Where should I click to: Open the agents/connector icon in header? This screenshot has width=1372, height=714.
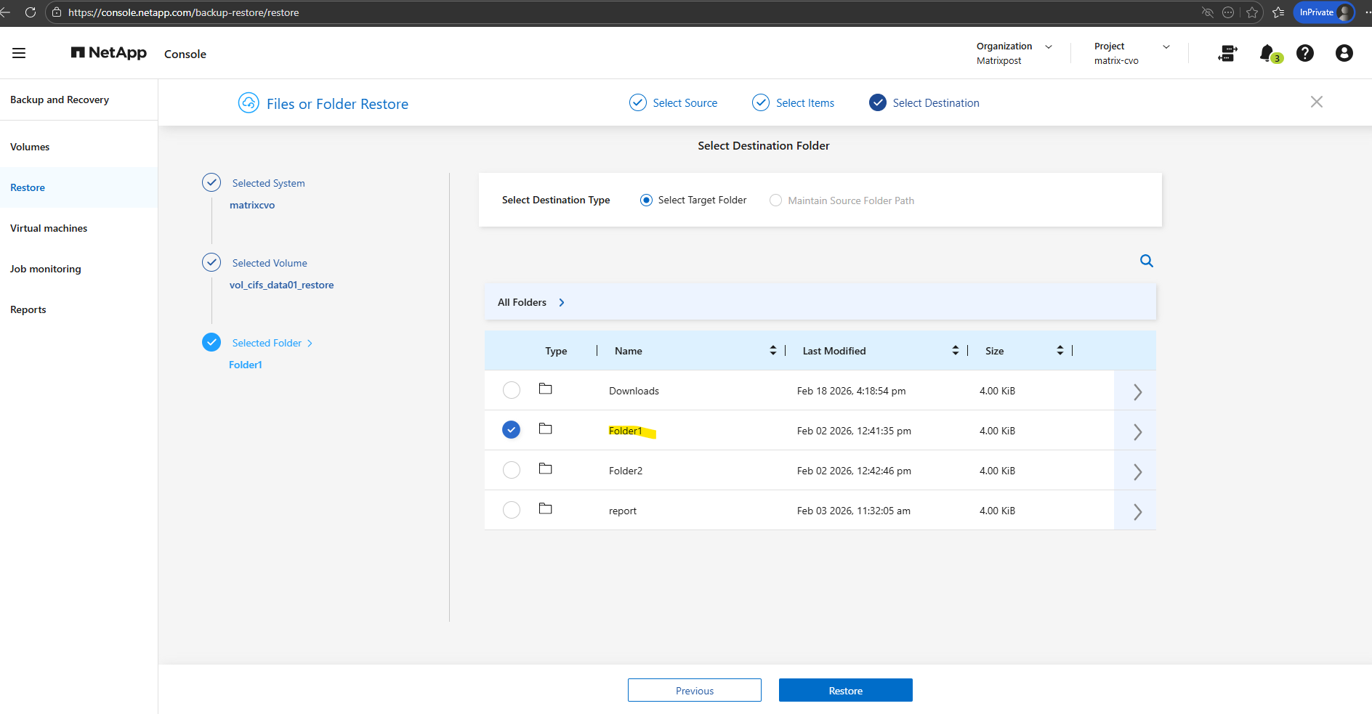1227,53
